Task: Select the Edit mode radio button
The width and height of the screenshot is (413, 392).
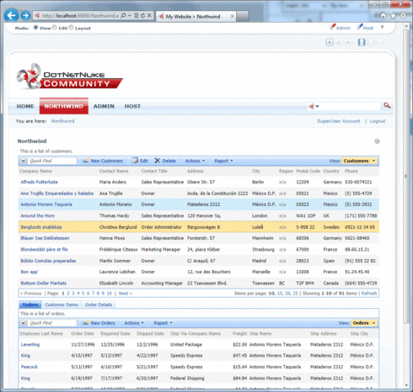Action: point(55,28)
